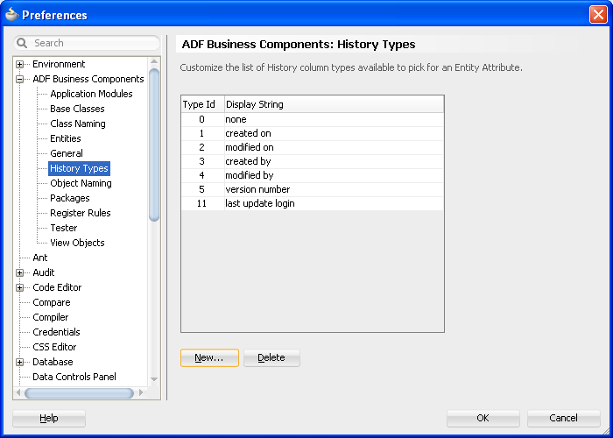Select the History Types tree item
613x438 pixels.
pyautogui.click(x=79, y=168)
